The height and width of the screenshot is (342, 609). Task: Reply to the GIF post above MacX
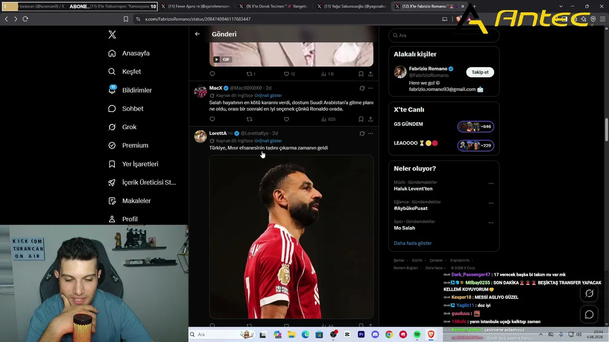click(x=212, y=74)
